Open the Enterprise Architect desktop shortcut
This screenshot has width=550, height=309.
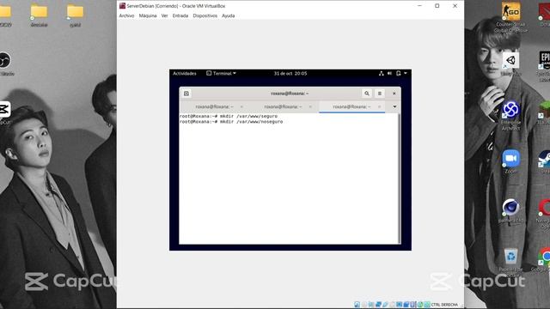[510, 116]
